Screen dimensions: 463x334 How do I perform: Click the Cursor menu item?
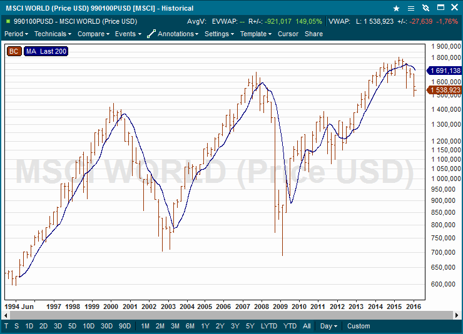tap(288, 34)
